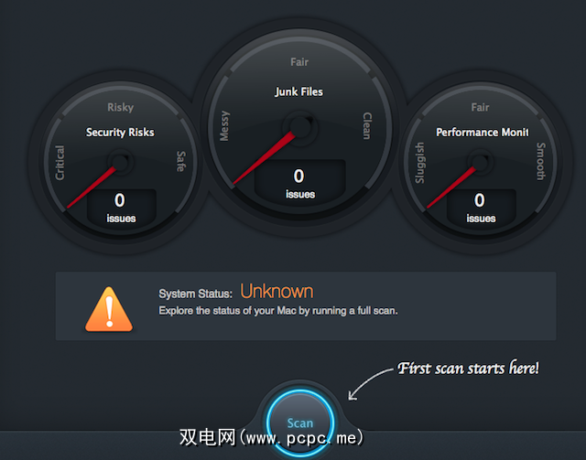
Task: Open the Performance Monitor gauge
Action: point(480,163)
